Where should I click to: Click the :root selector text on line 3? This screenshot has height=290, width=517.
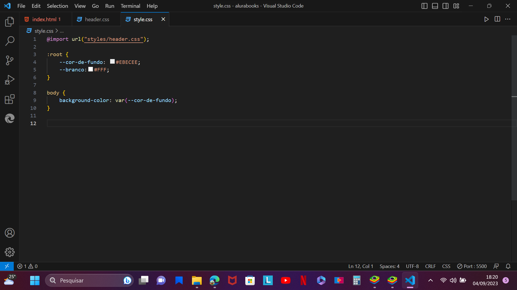[55, 55]
